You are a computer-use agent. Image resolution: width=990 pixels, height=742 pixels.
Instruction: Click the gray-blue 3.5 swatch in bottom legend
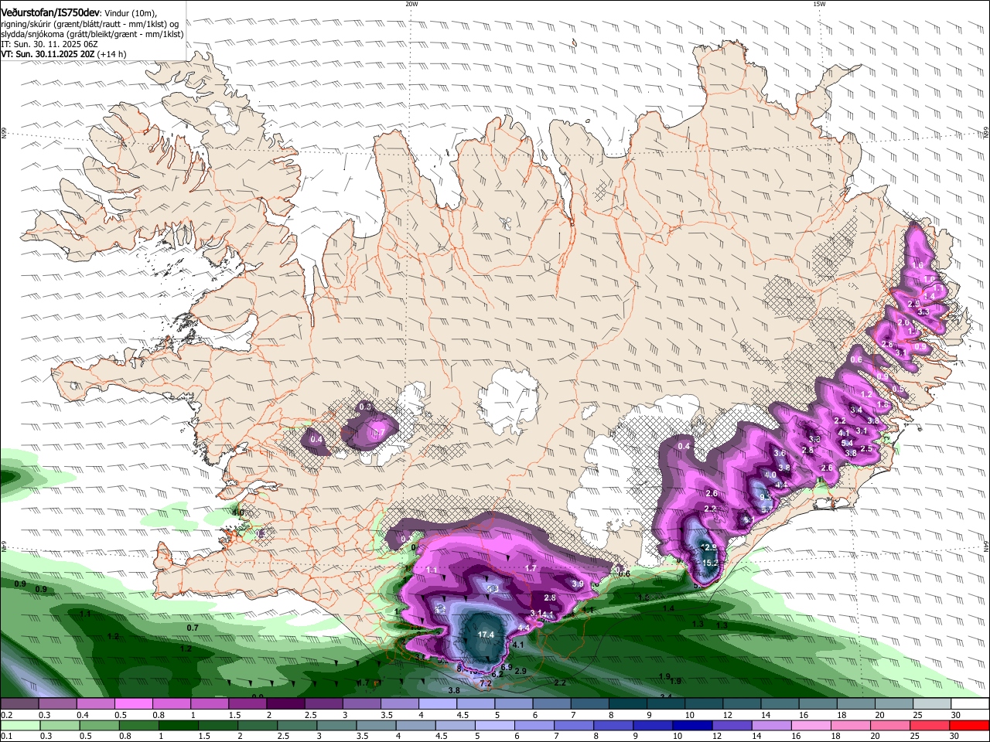pyautogui.click(x=376, y=726)
